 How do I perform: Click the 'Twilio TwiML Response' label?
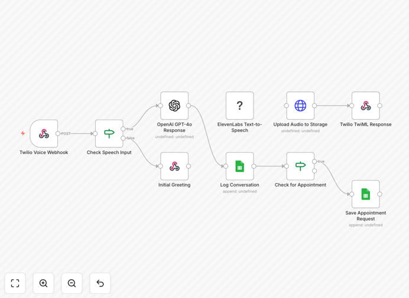point(366,125)
